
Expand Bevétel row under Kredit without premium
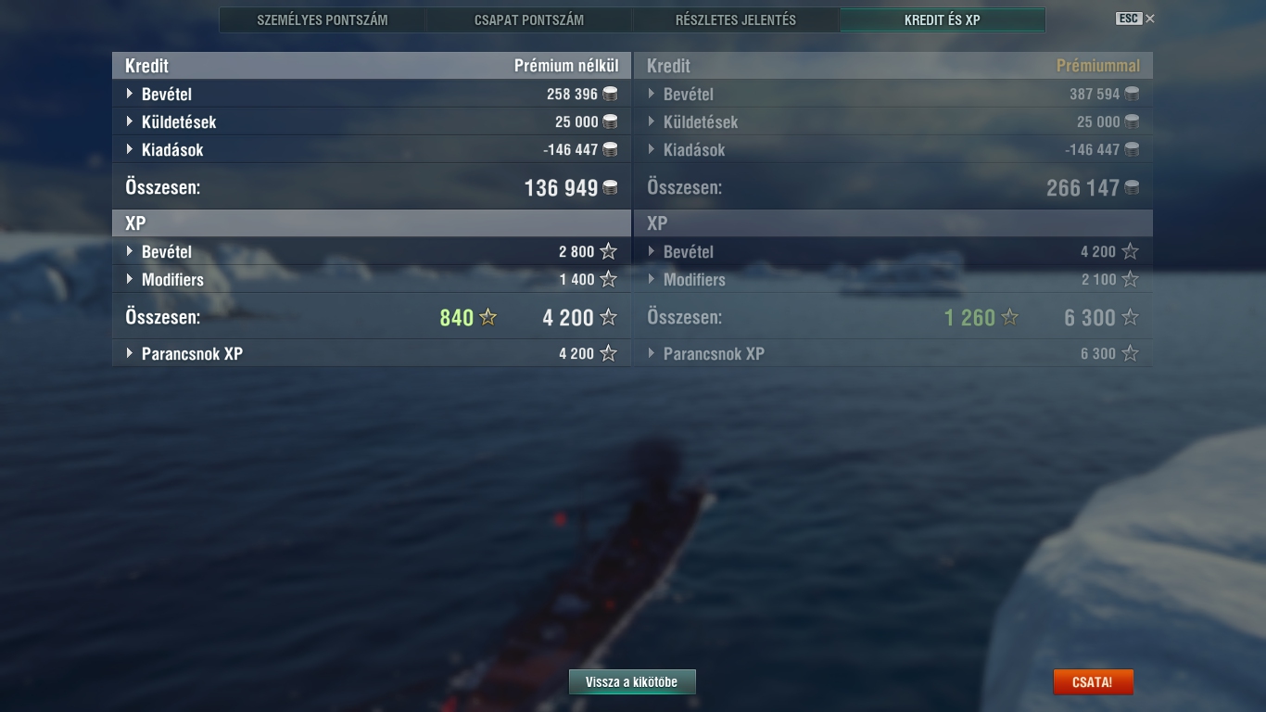coord(372,94)
